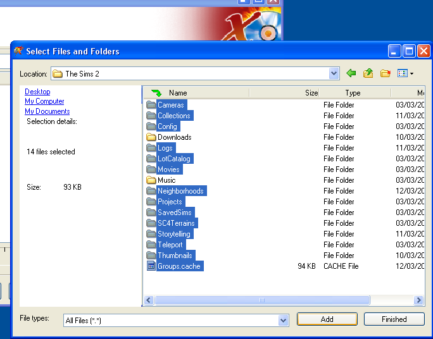Select the Music folder name

point(166,180)
